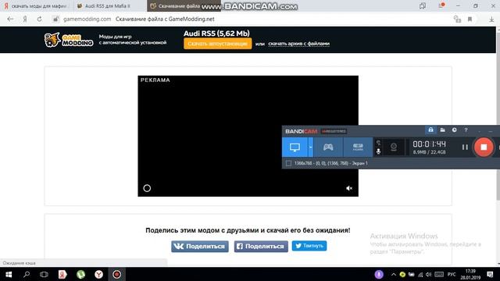Select Bandicam game recording mode
The image size is (500, 281).
coord(328,148)
